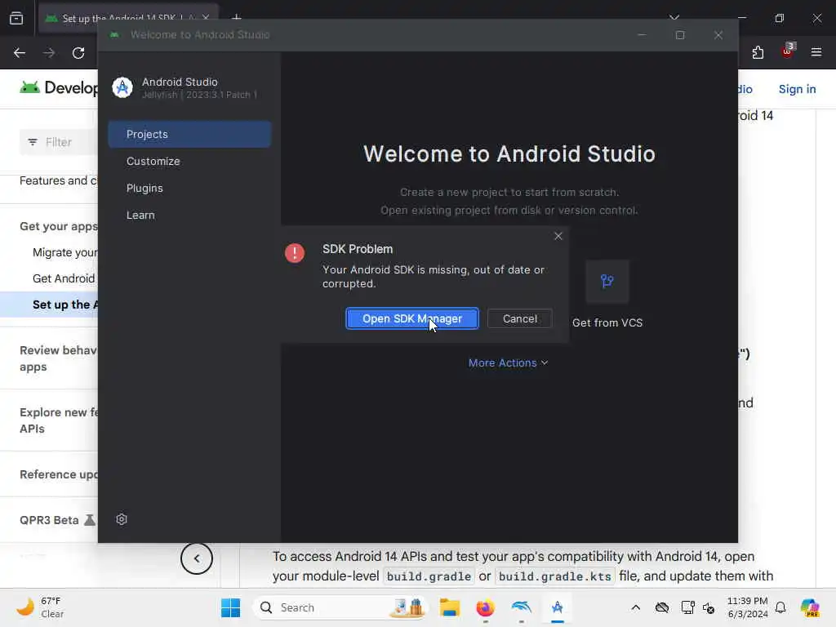Open the Plugins section
The height and width of the screenshot is (627, 836).
(145, 189)
